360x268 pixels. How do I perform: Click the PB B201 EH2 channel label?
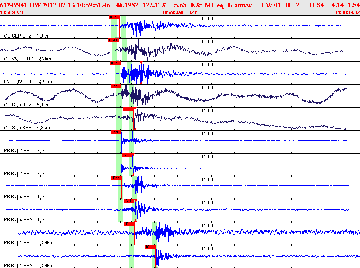point(28,265)
